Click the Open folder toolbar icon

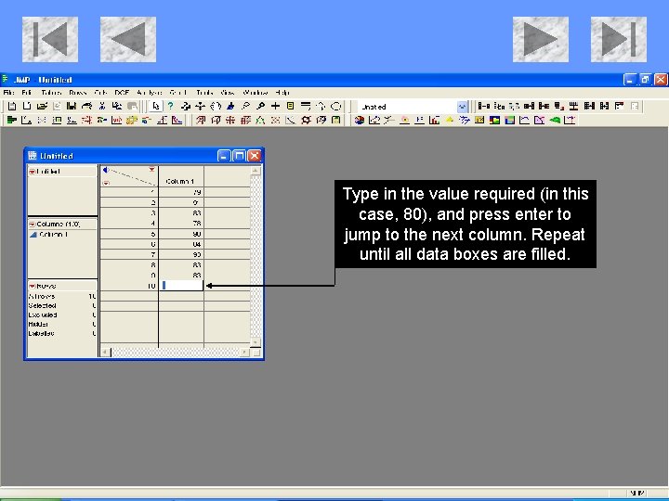pos(42,106)
